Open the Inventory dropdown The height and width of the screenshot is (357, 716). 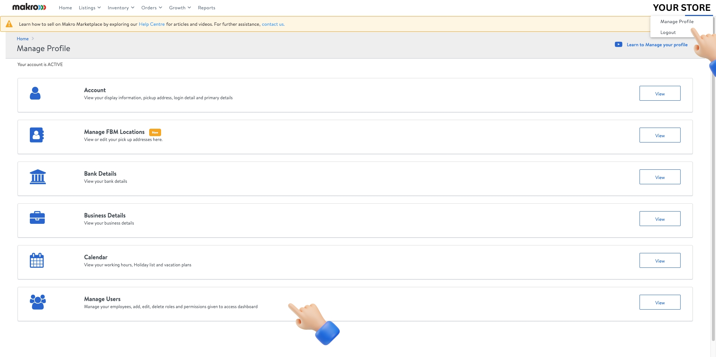click(118, 7)
